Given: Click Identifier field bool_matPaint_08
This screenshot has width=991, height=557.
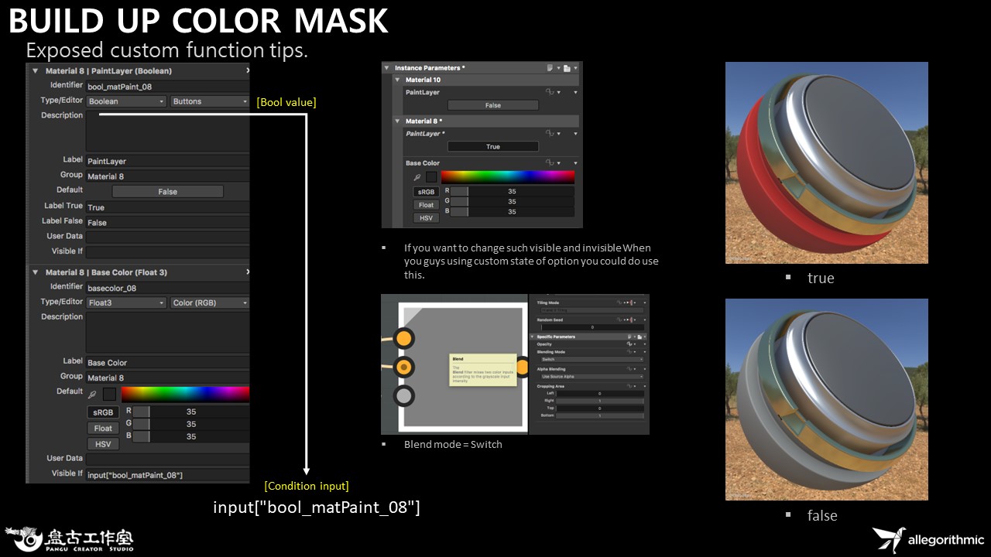Looking at the screenshot, I should click(167, 86).
